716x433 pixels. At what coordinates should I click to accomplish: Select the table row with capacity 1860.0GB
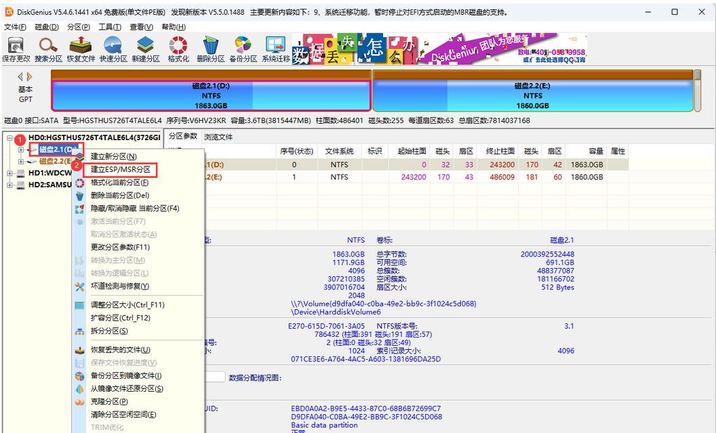[395, 177]
